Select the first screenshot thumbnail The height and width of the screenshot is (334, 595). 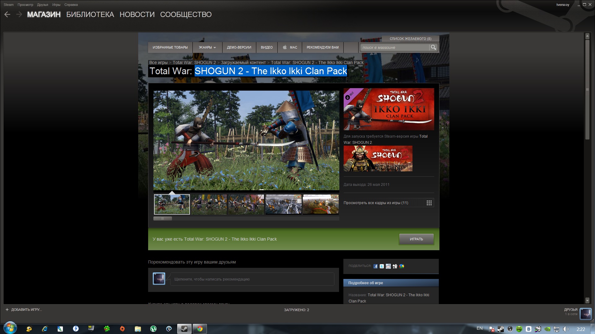pyautogui.click(x=172, y=204)
